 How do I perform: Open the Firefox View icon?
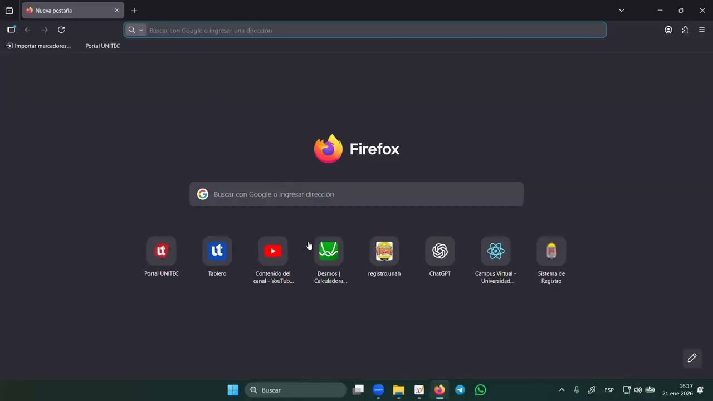(9, 11)
